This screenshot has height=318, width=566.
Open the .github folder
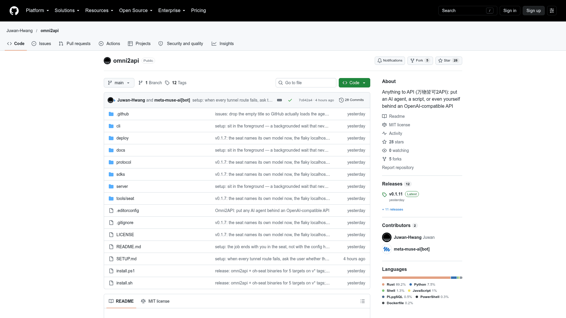click(123, 114)
